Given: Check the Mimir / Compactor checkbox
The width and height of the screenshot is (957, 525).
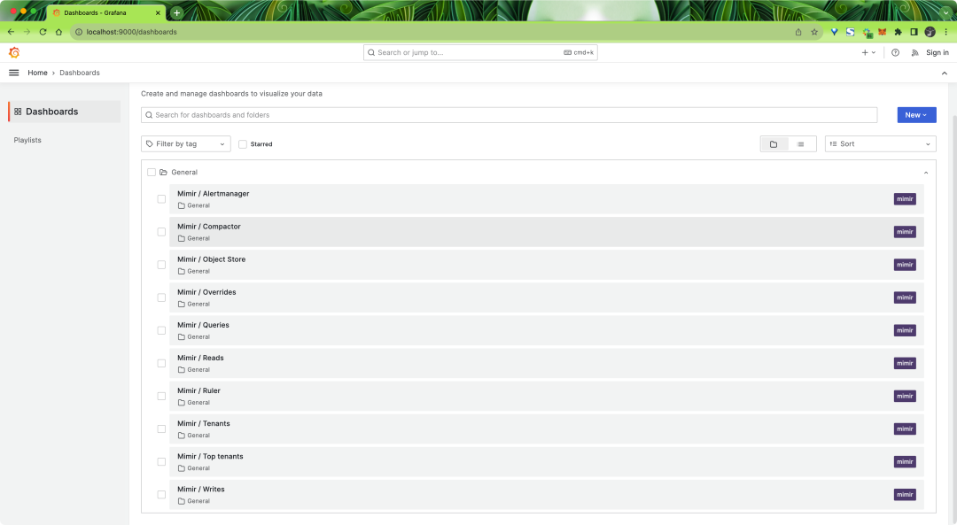Looking at the screenshot, I should (161, 232).
